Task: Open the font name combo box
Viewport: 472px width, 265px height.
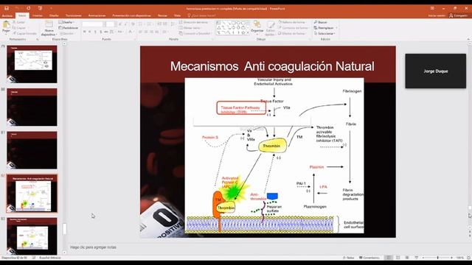Action: (93, 24)
